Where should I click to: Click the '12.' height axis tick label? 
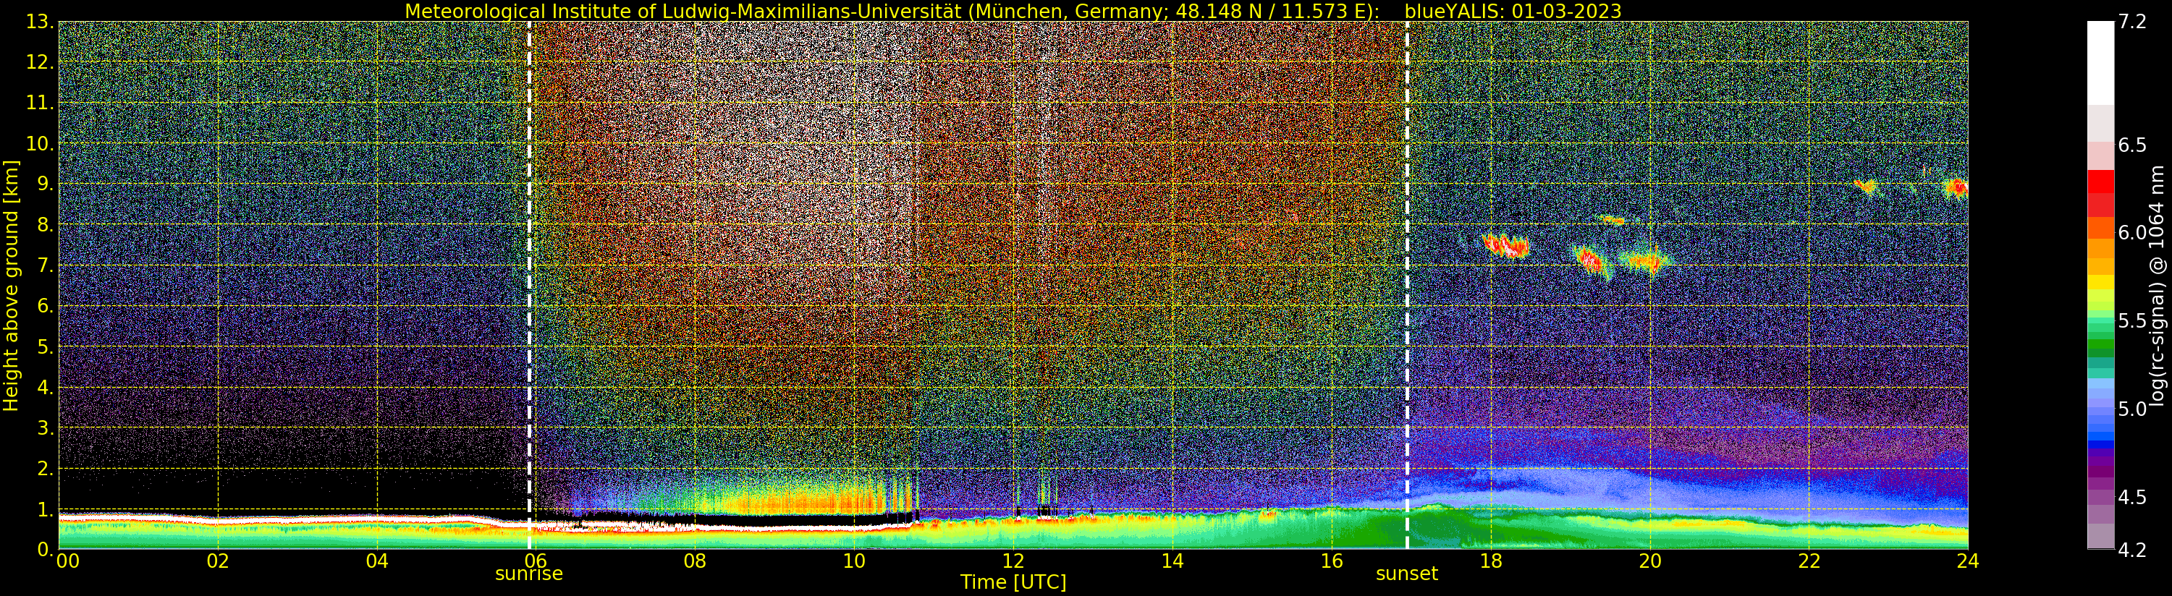point(40,62)
